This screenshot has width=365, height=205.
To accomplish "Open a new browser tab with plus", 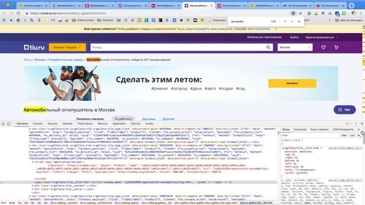I will (x=351, y=5).
